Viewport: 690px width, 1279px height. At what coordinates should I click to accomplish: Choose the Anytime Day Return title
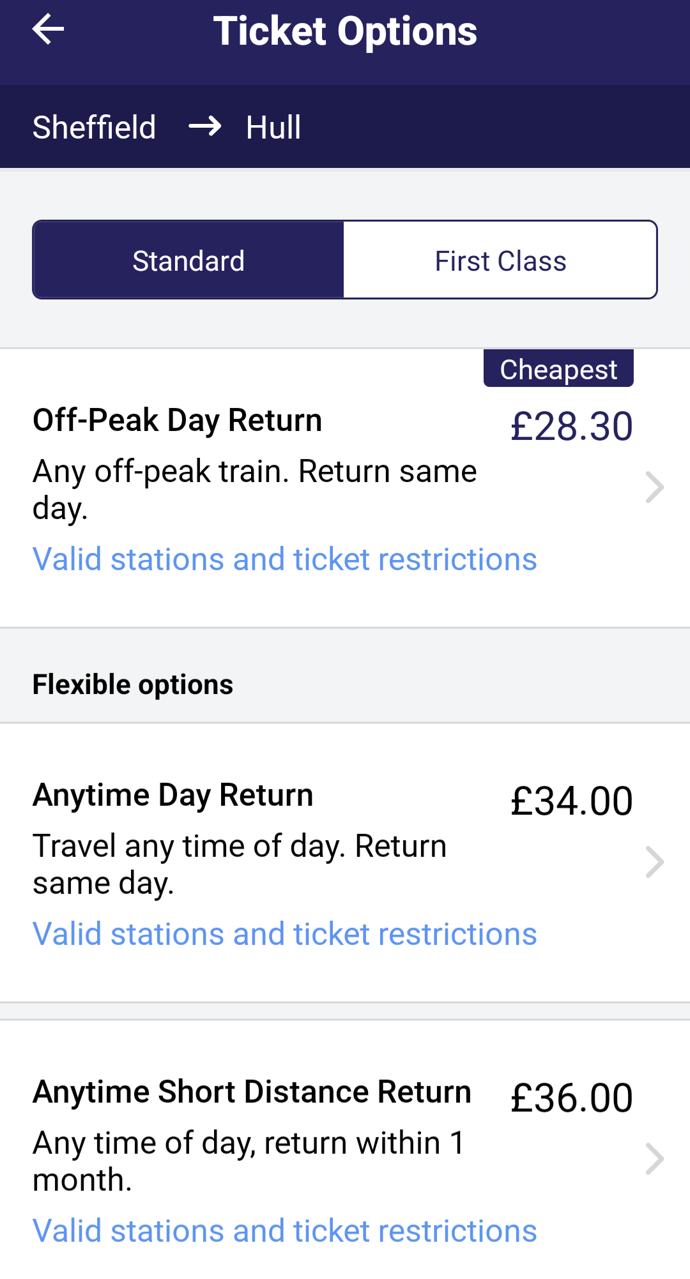(x=173, y=795)
